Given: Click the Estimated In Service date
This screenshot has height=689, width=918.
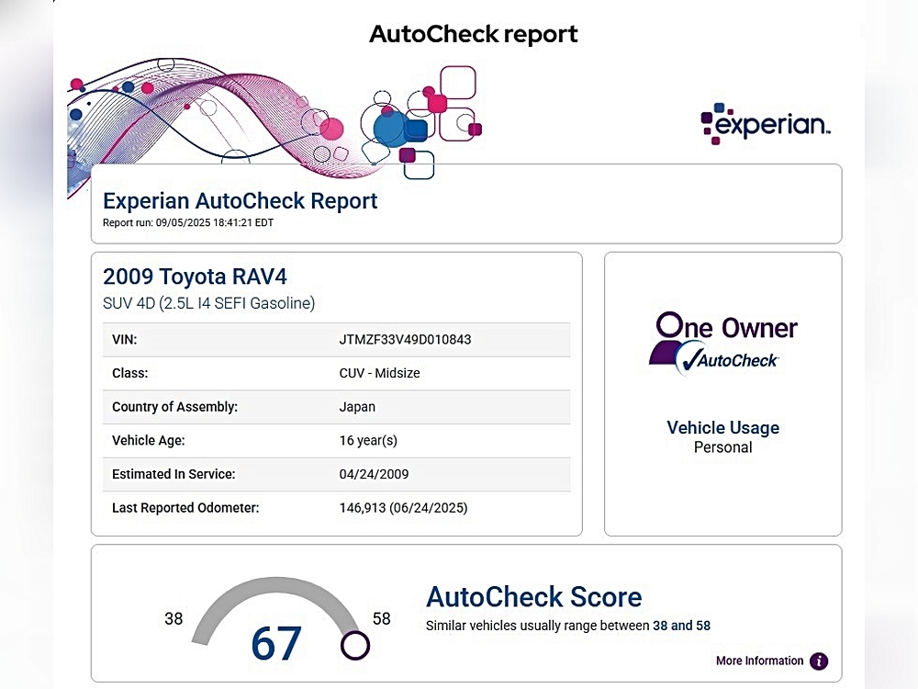Looking at the screenshot, I should click(x=374, y=474).
